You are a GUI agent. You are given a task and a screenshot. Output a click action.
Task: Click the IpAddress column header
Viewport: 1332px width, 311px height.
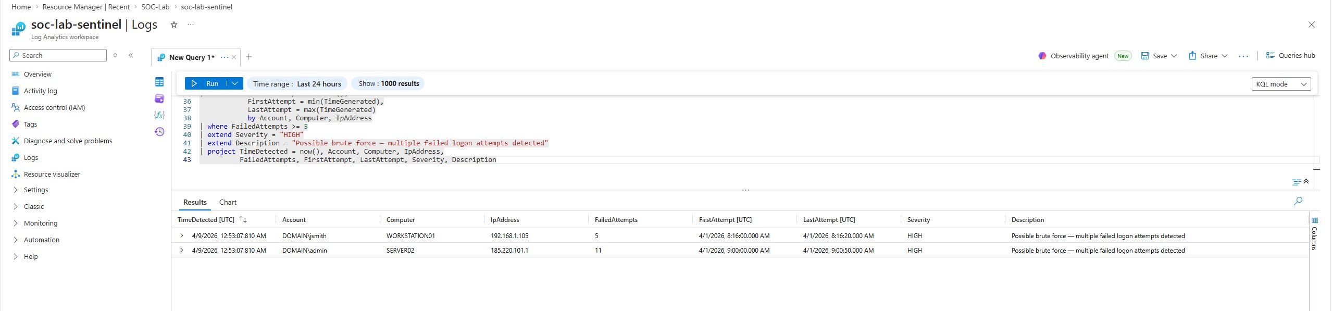pyautogui.click(x=505, y=220)
